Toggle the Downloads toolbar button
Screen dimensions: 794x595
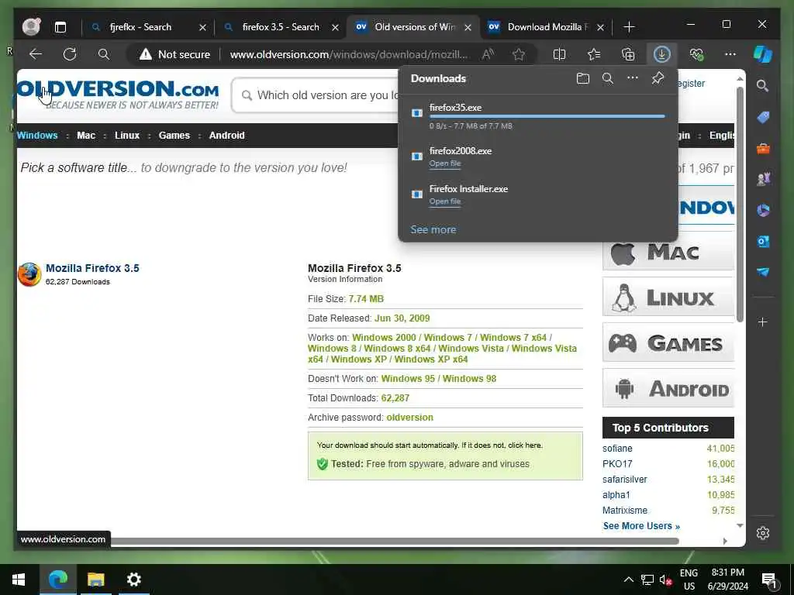pyautogui.click(x=662, y=54)
